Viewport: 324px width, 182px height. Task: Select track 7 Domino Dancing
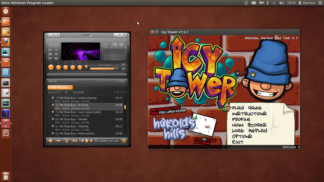(x=89, y=100)
